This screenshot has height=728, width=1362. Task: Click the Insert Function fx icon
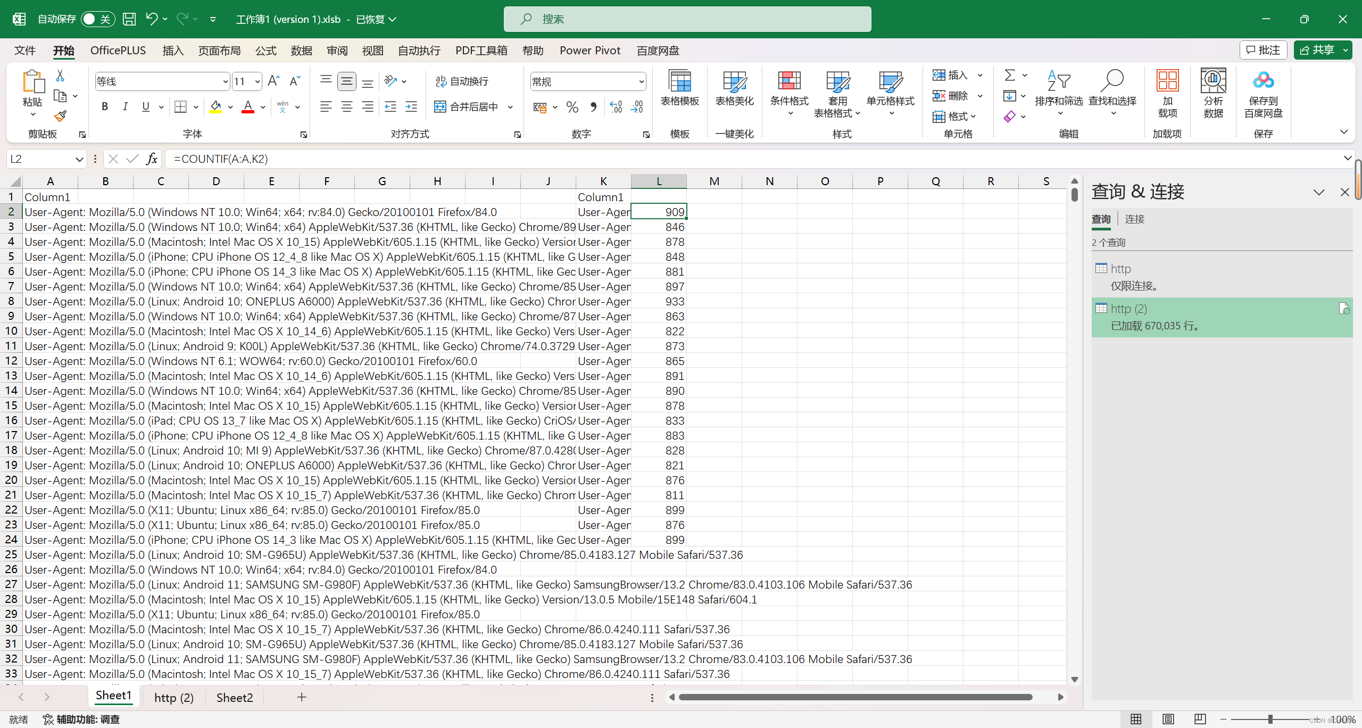click(152, 159)
